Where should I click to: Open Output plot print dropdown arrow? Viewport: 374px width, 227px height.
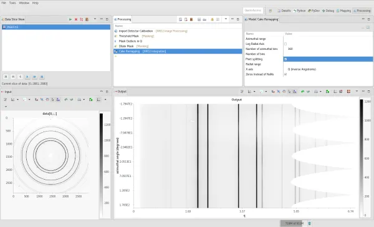[x=320, y=92]
